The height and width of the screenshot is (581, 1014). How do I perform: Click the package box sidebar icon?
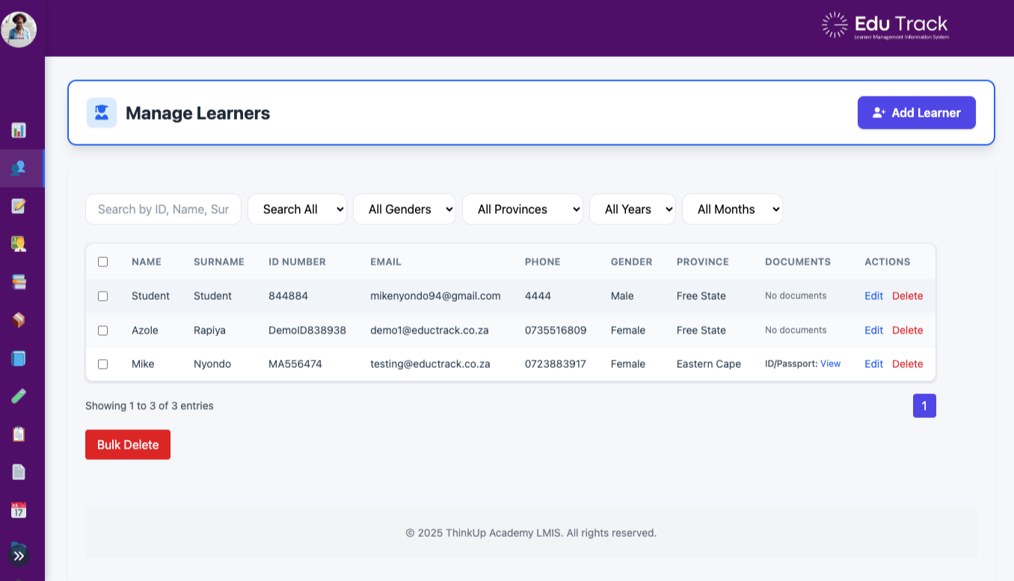click(x=19, y=320)
